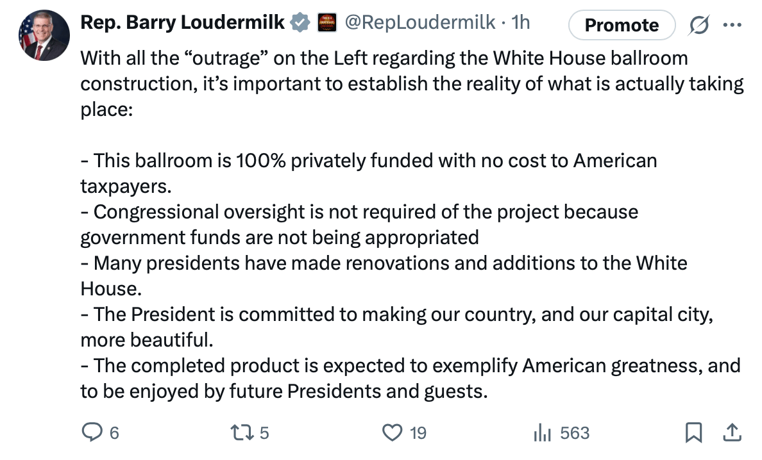The width and height of the screenshot is (762, 460).
Task: Bookmark this post
Action: pyautogui.click(x=693, y=433)
